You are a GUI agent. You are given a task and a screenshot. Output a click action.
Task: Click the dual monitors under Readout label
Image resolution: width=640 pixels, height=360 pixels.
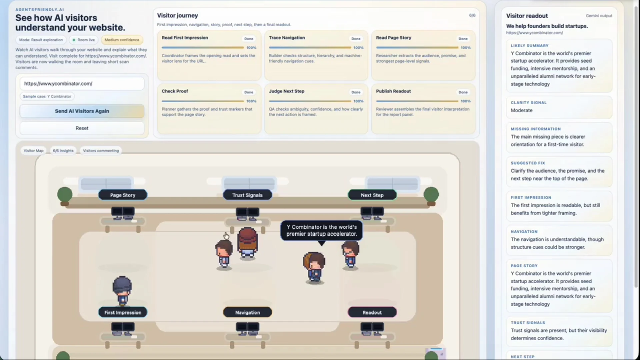tap(372, 329)
